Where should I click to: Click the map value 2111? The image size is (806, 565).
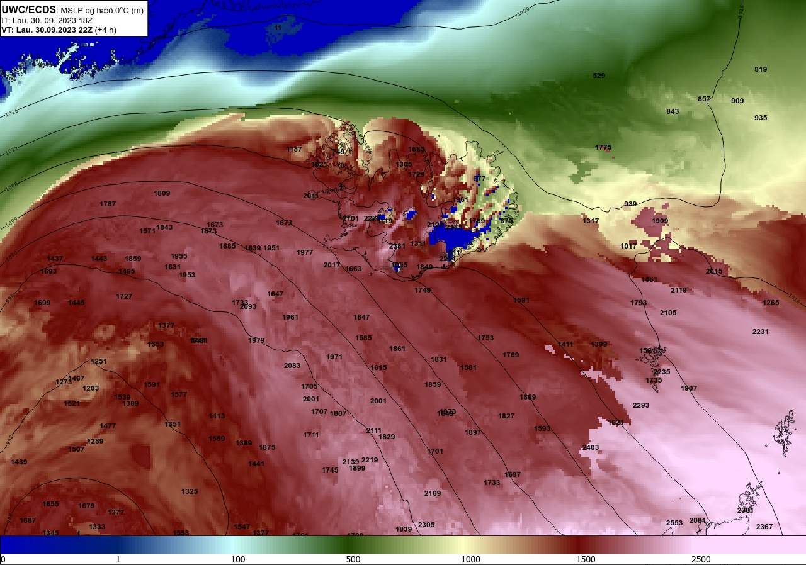[374, 430]
